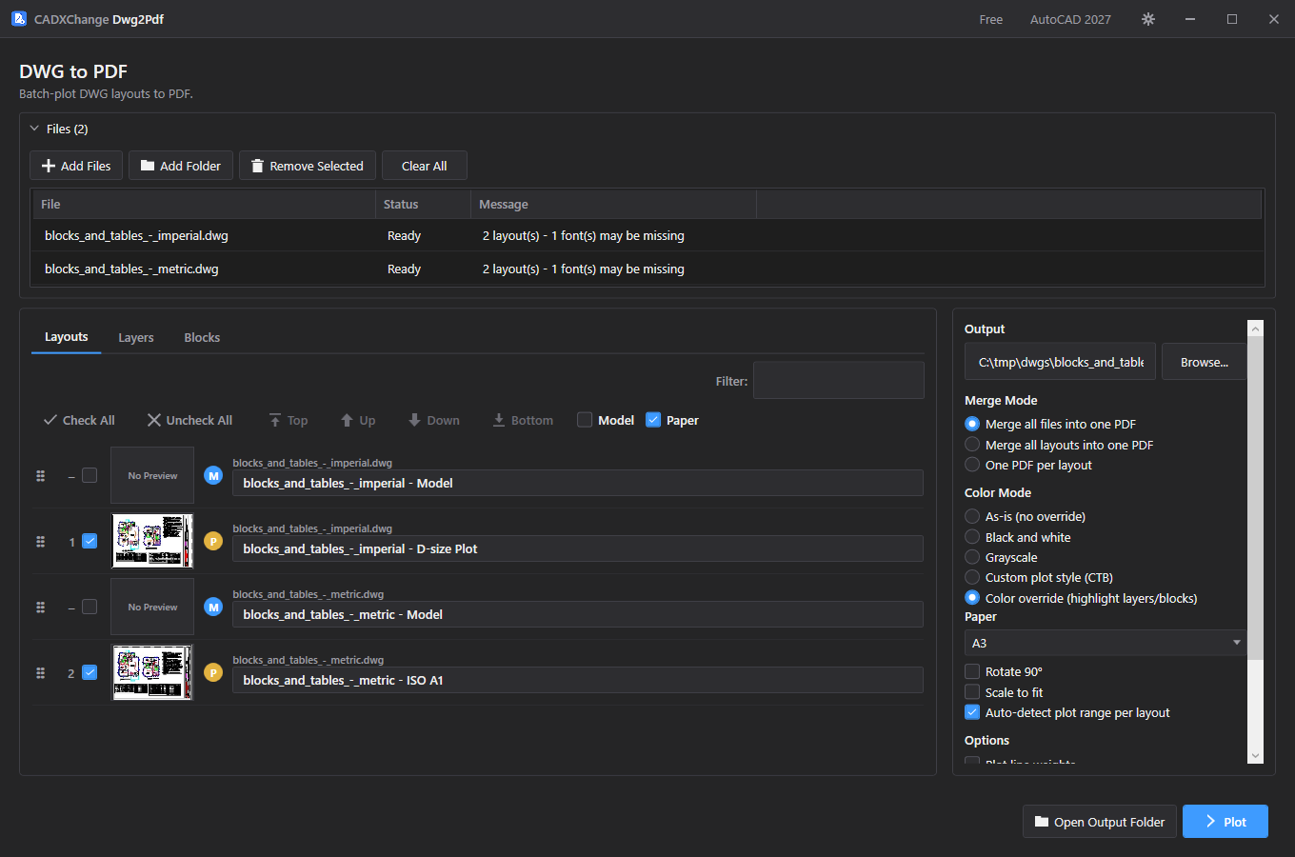Select blocks_and_tables_-_metric.dwg file row

(647, 269)
